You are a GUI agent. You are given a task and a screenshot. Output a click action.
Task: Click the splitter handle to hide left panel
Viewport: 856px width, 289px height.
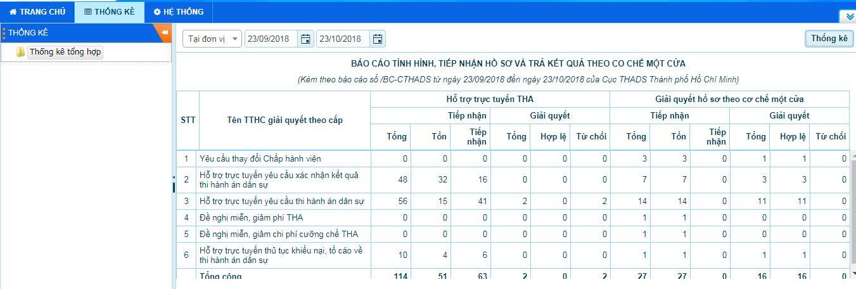(173, 184)
